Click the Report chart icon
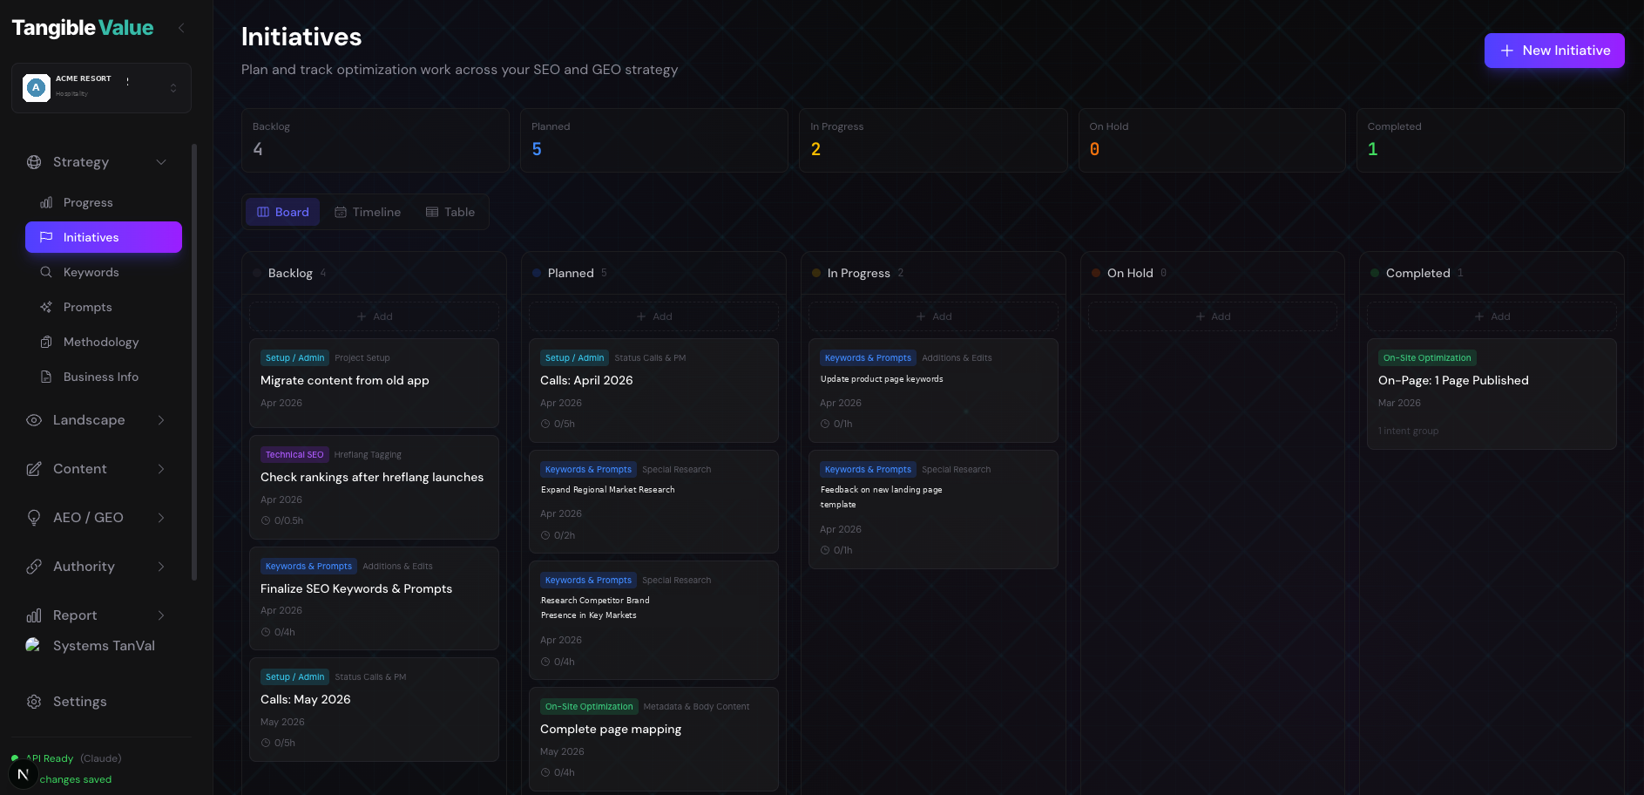Image resolution: width=1644 pixels, height=795 pixels. (x=34, y=615)
